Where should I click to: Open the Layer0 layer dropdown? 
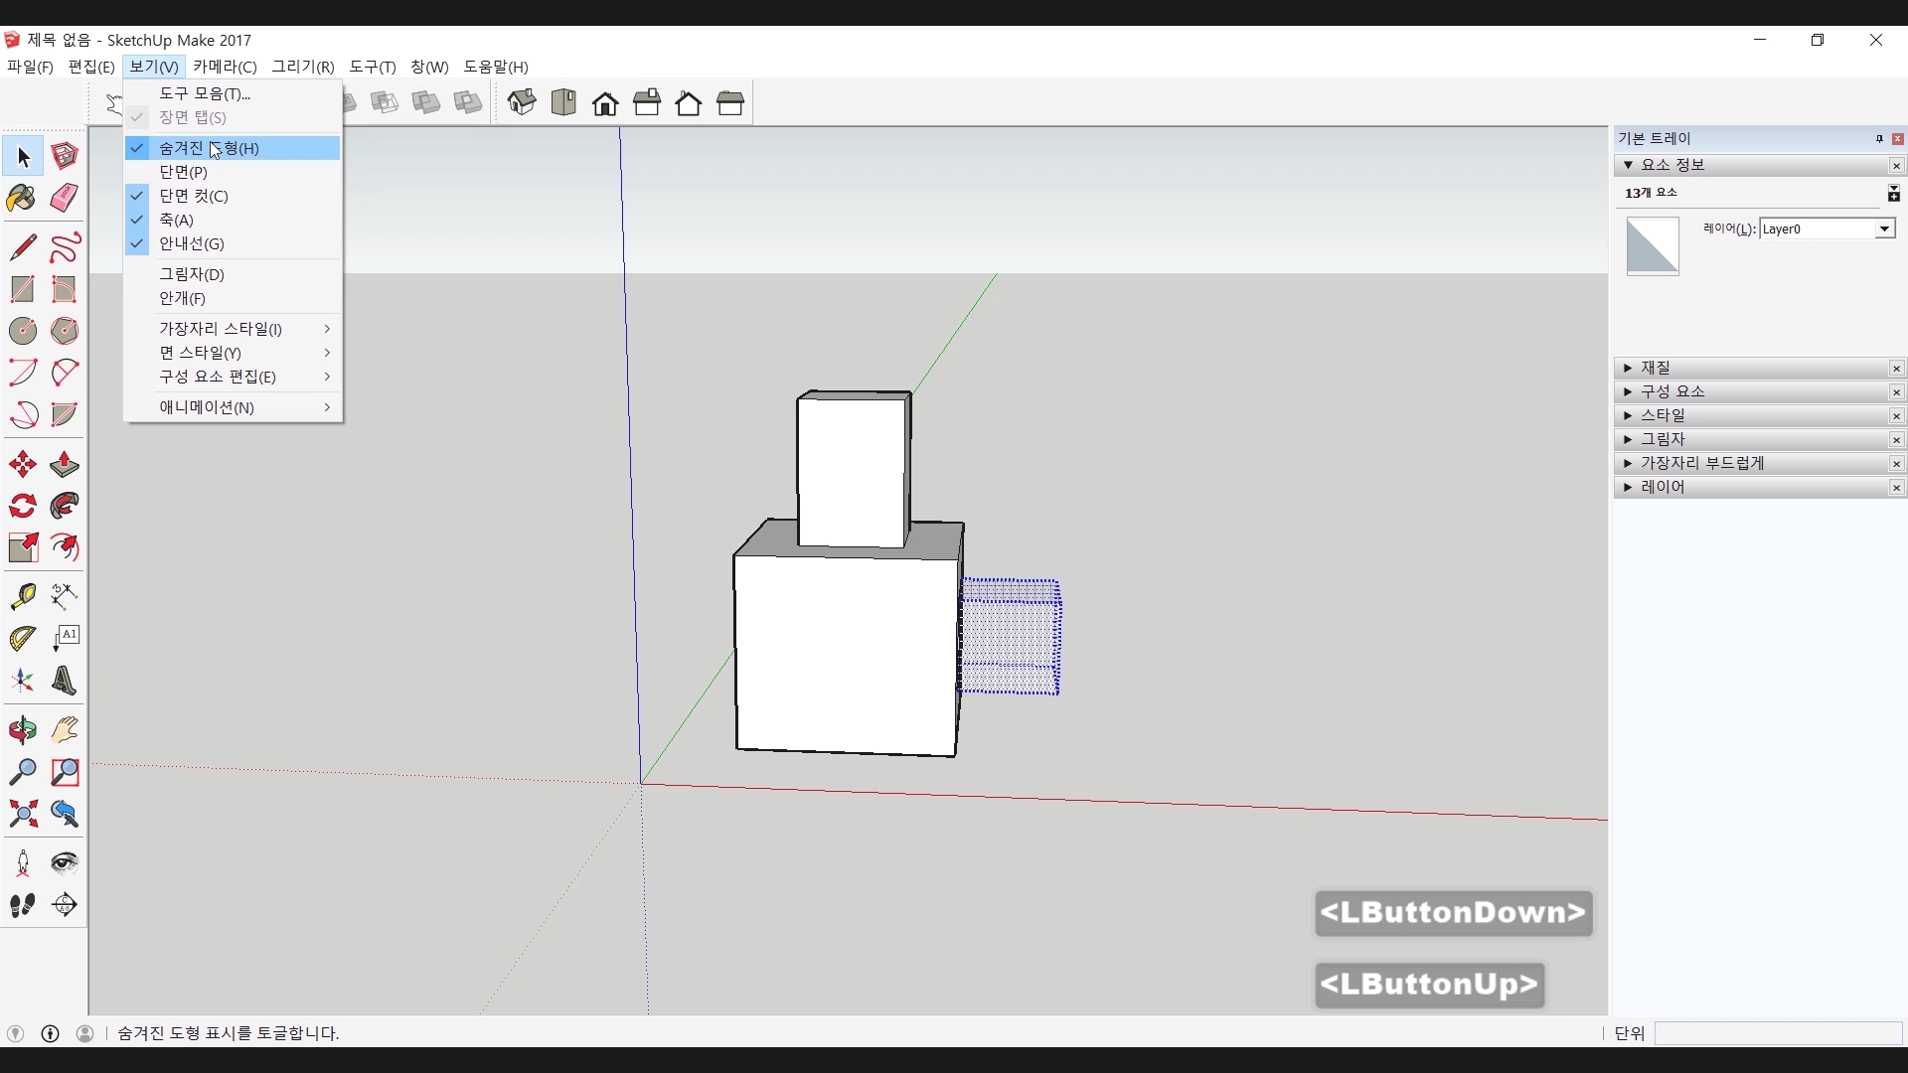[x=1883, y=230]
